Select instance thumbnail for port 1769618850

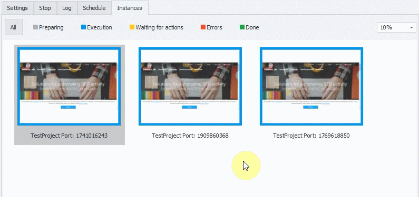tap(311, 86)
